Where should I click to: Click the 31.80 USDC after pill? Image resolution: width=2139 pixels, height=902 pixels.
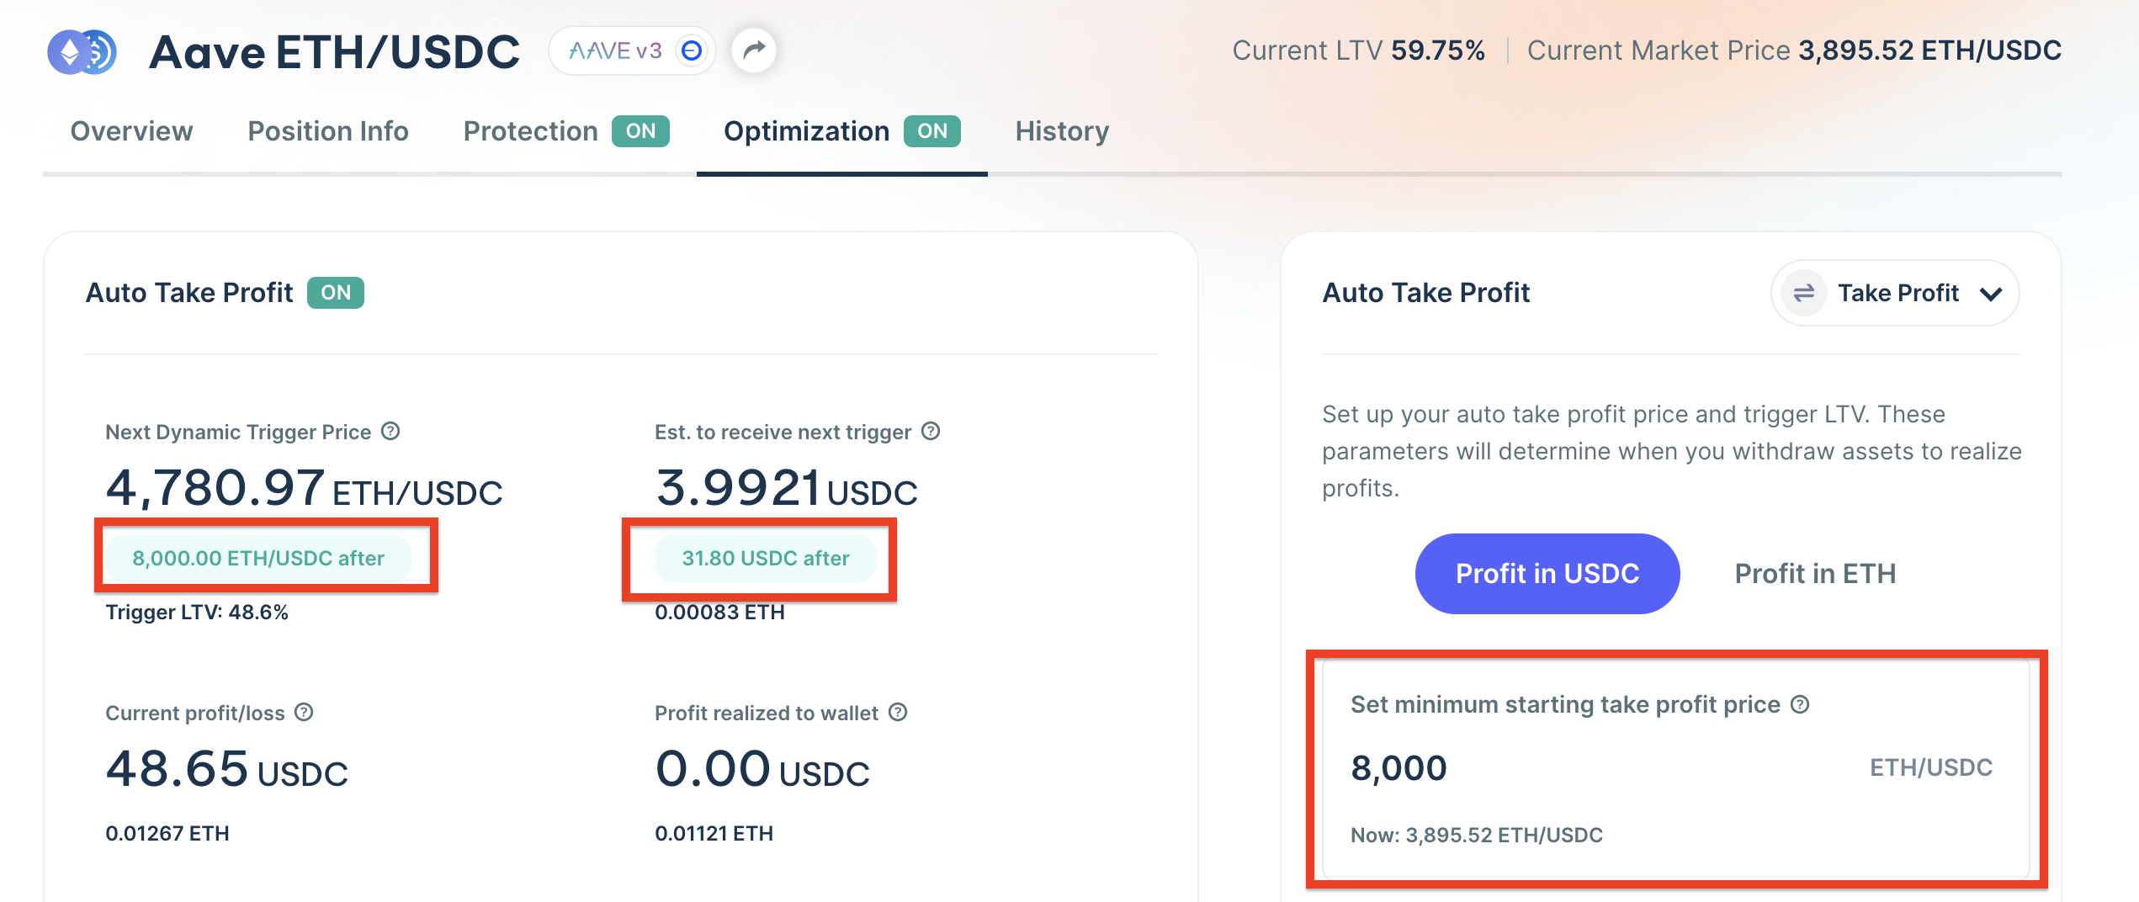click(765, 558)
